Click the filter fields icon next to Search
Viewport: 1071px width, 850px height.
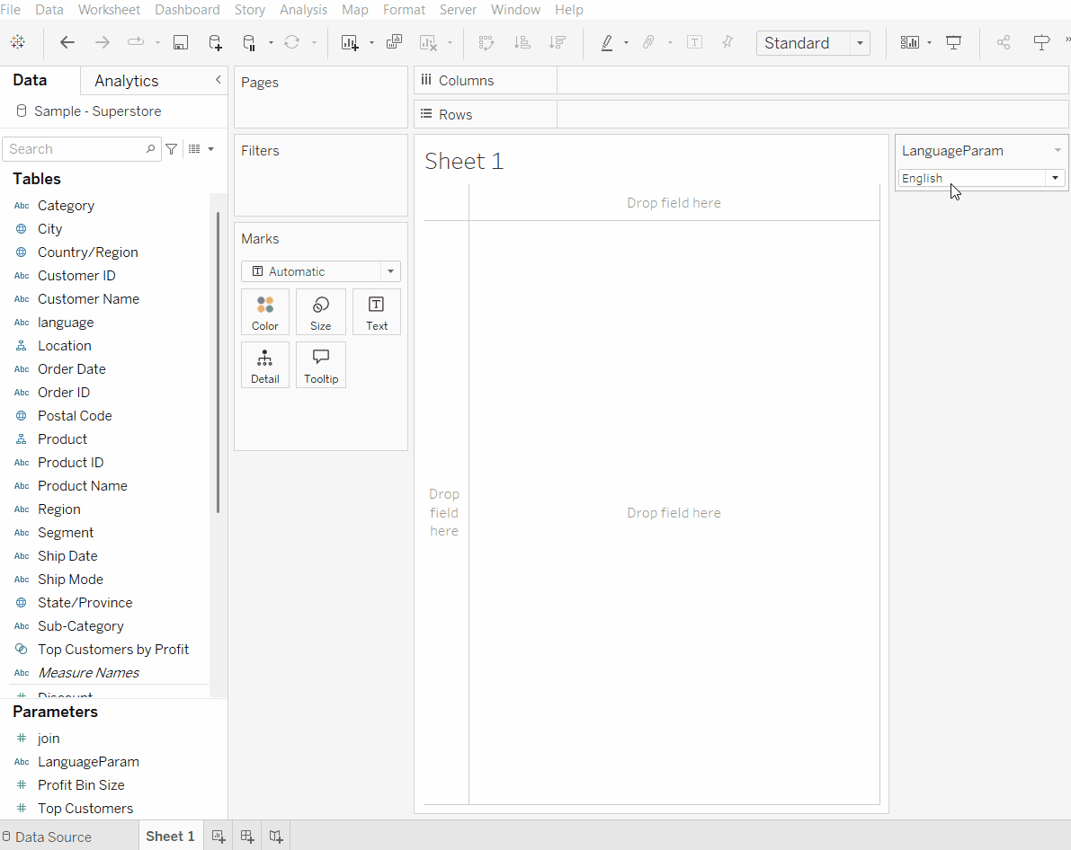pyautogui.click(x=172, y=149)
